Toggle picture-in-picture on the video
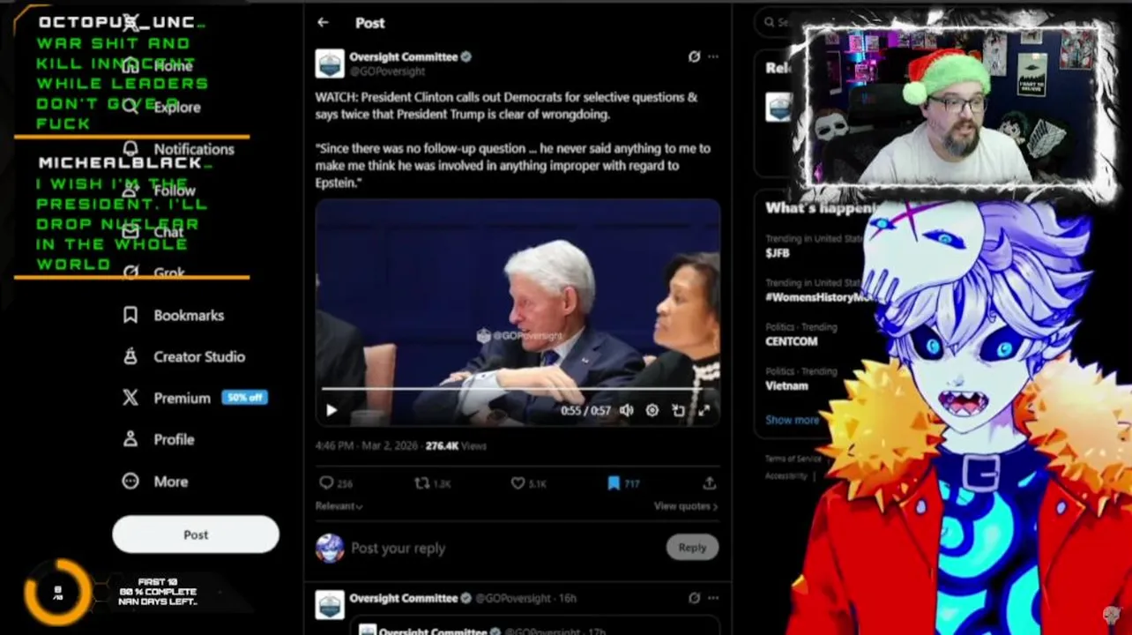 click(x=678, y=410)
